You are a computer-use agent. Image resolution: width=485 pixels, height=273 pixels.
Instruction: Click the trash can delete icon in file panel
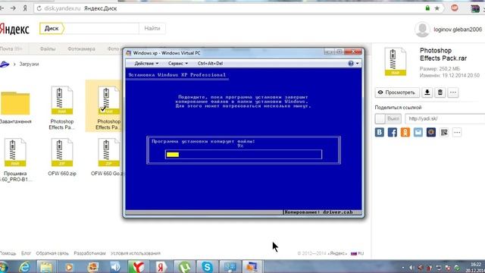440,93
